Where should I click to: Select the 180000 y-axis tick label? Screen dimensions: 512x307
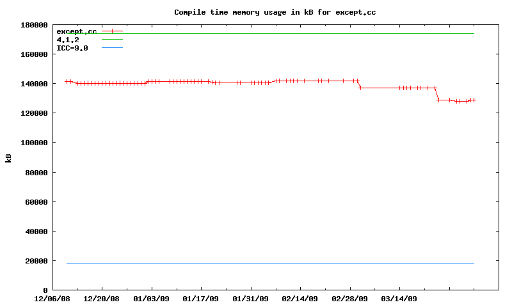point(35,25)
